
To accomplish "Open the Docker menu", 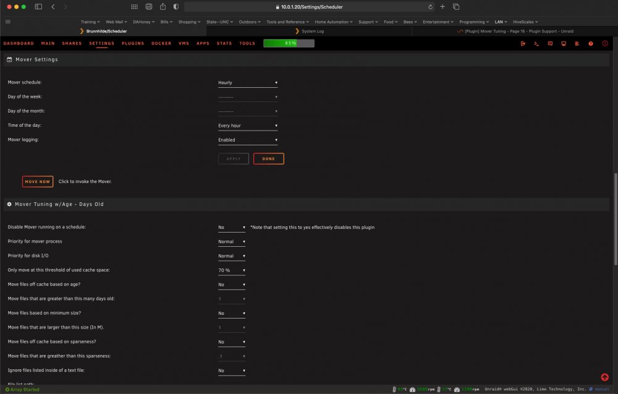I will coord(161,43).
